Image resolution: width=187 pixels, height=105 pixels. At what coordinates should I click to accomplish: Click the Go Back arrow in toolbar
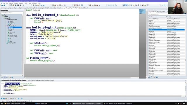[2, 5]
